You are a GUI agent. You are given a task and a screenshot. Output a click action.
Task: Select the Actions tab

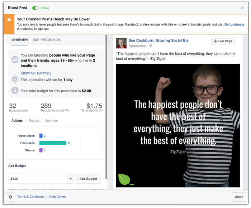[17, 121]
